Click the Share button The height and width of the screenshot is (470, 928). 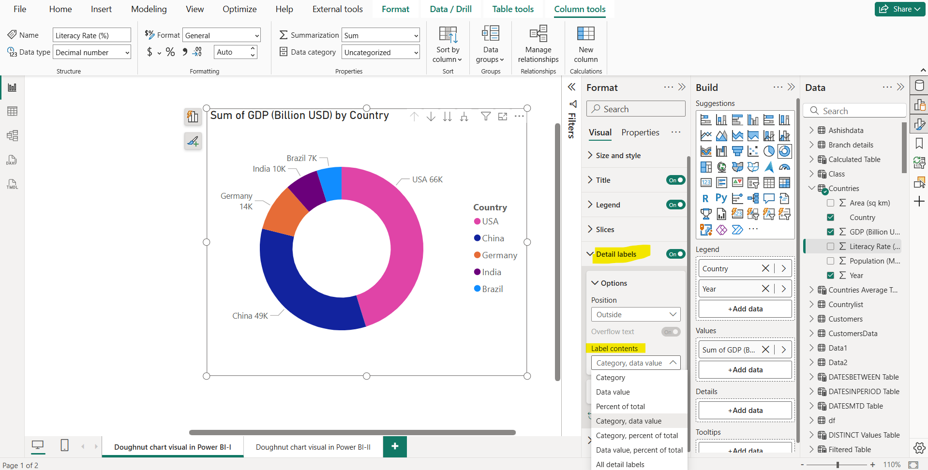click(x=899, y=9)
